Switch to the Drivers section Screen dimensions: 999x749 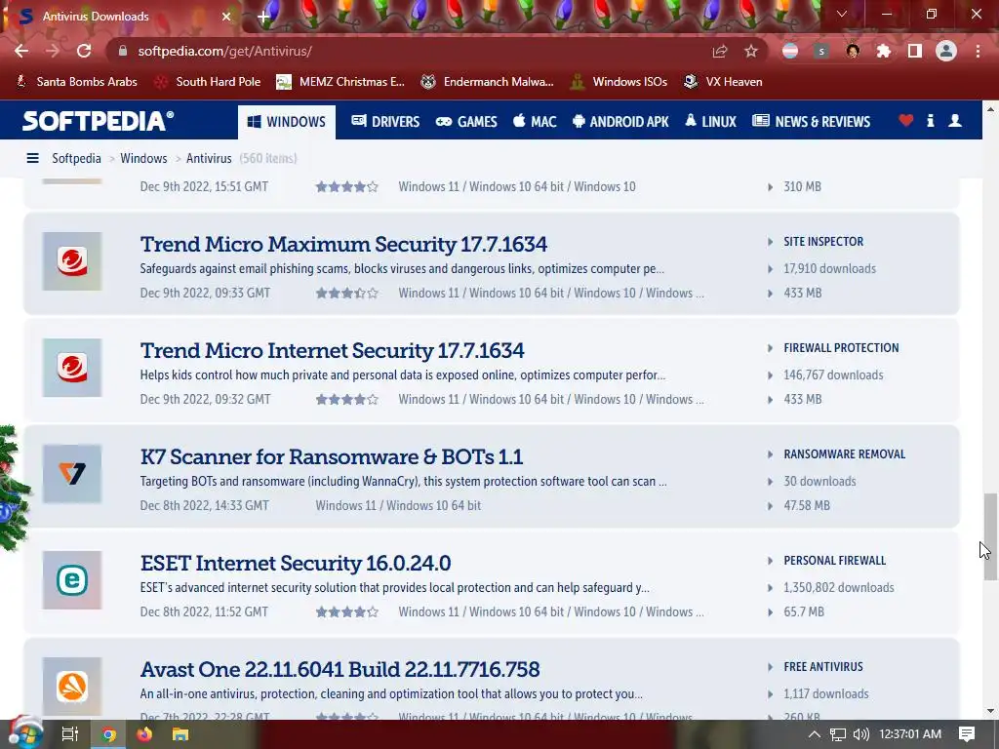coord(385,122)
